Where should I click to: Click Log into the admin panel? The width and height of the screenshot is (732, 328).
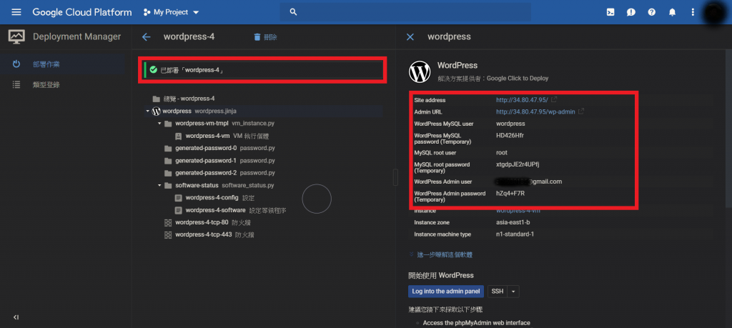coord(446,291)
